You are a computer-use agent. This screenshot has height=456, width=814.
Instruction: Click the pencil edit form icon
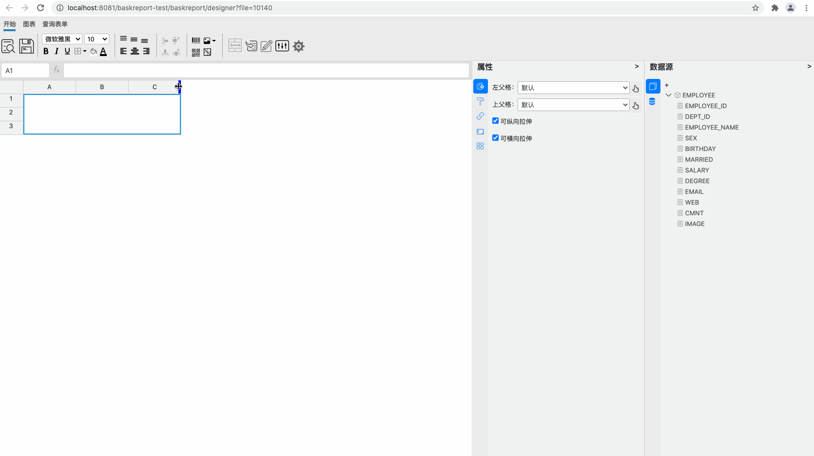266,46
